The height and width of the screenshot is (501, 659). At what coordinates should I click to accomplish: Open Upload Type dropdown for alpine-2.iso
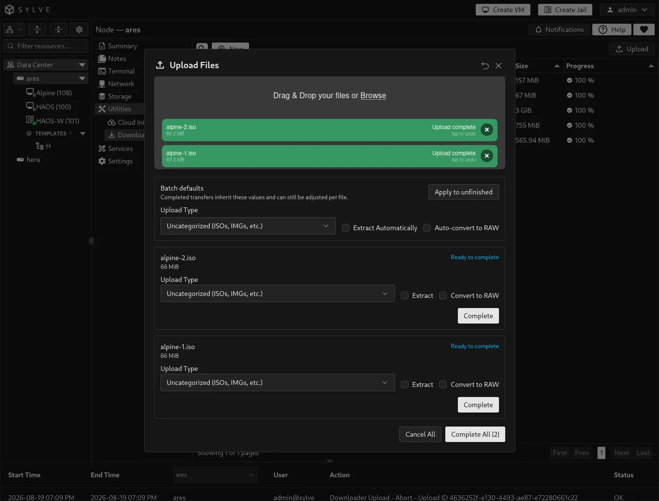[x=278, y=294]
